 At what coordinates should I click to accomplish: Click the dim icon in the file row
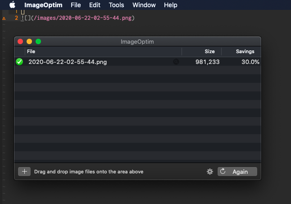(x=176, y=62)
